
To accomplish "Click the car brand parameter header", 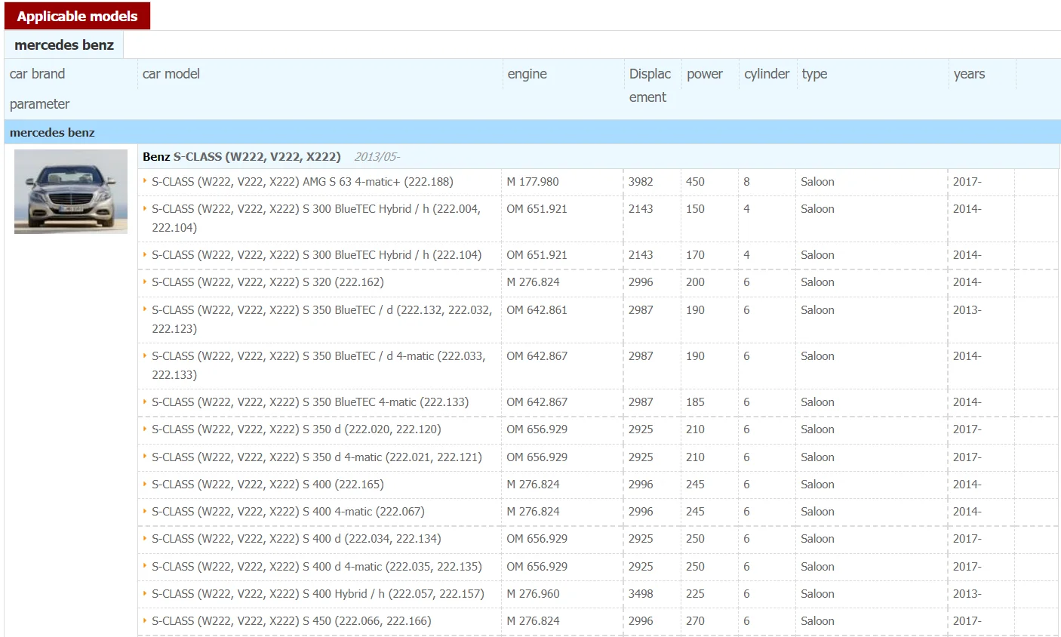I will [39, 89].
